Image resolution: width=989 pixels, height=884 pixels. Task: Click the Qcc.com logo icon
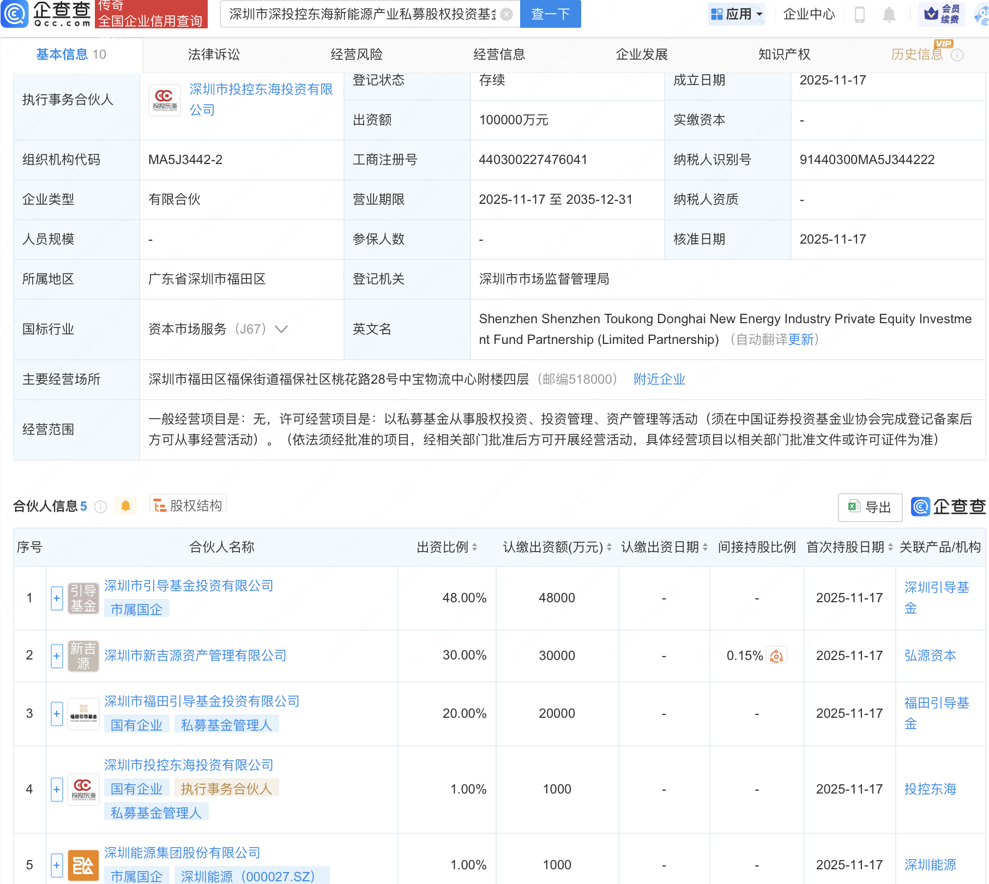coord(15,14)
